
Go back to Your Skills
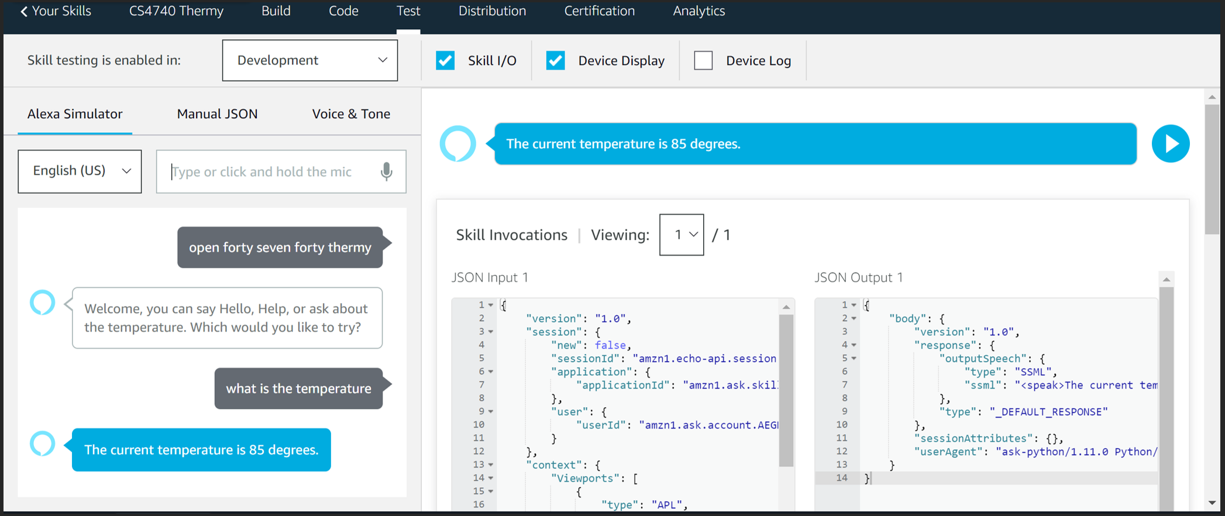pos(56,11)
